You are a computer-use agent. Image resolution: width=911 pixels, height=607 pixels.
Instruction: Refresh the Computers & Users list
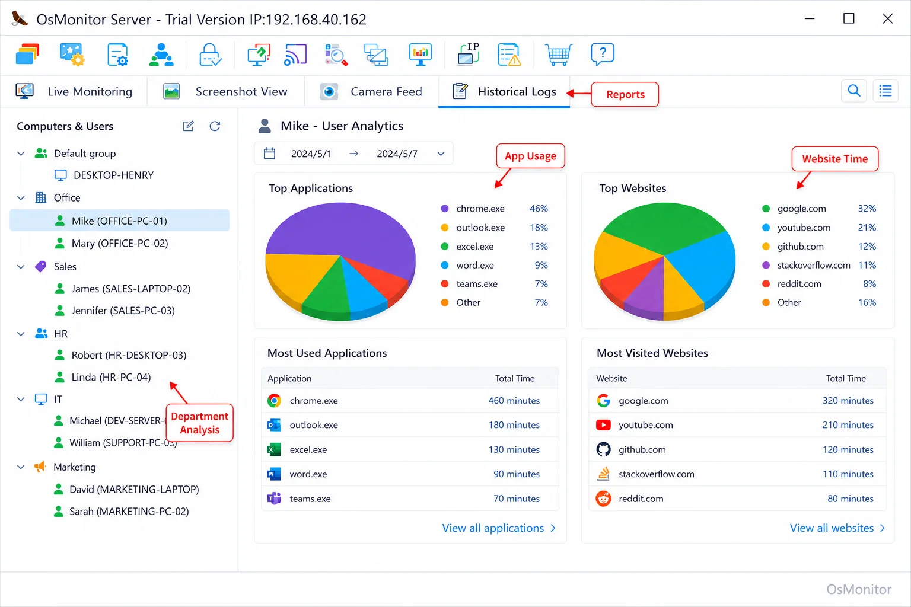(215, 126)
